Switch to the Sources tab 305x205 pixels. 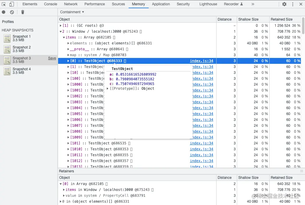[x=118, y=4]
